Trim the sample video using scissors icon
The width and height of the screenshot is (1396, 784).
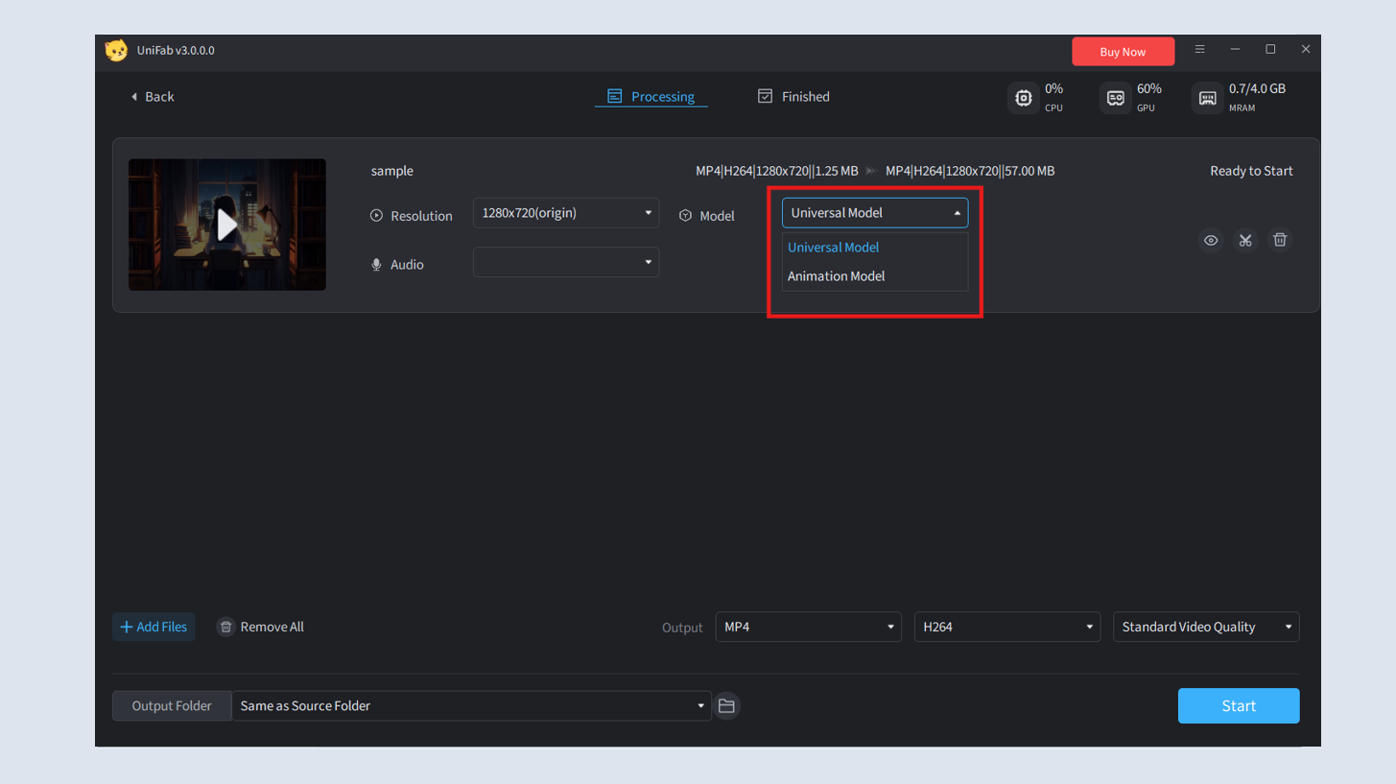pyautogui.click(x=1245, y=240)
